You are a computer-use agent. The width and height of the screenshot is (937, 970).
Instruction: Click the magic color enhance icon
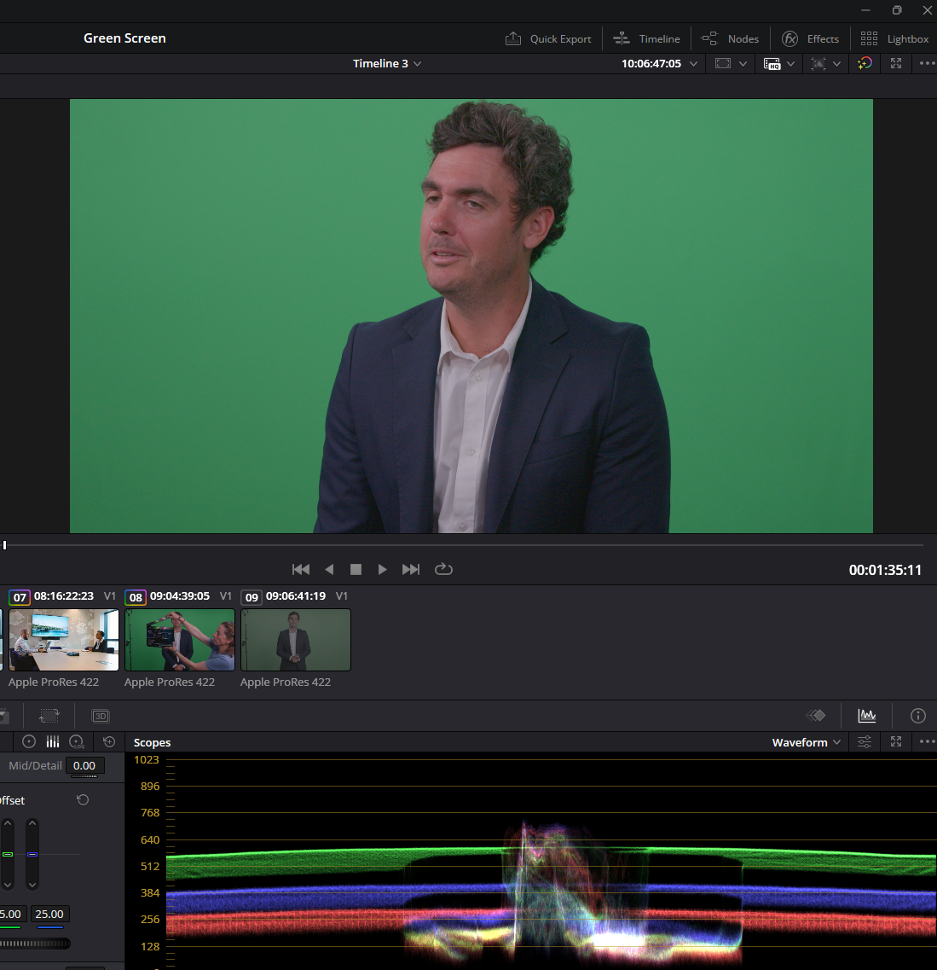tap(865, 63)
